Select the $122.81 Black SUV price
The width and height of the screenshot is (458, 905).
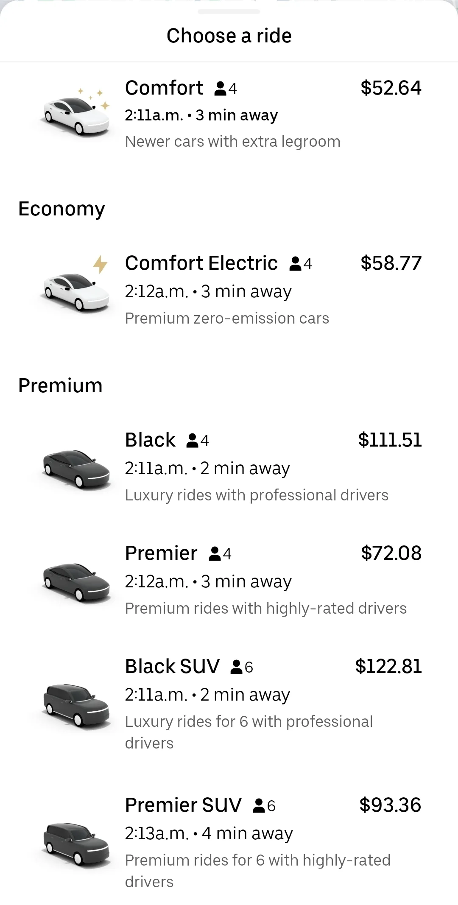pyautogui.click(x=388, y=666)
